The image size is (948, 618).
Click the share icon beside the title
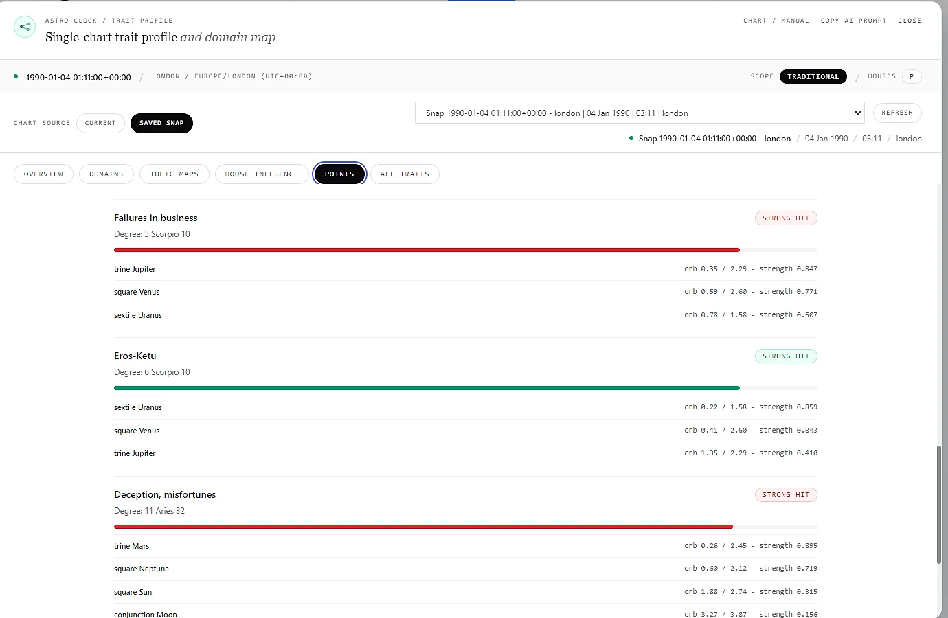(25, 27)
